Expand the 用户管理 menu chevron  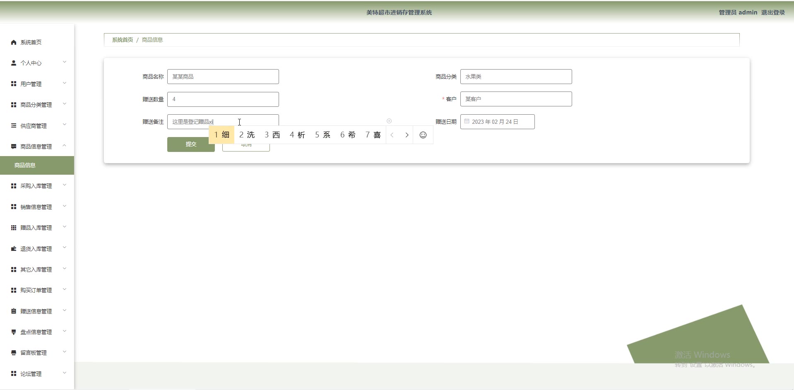[x=65, y=83]
